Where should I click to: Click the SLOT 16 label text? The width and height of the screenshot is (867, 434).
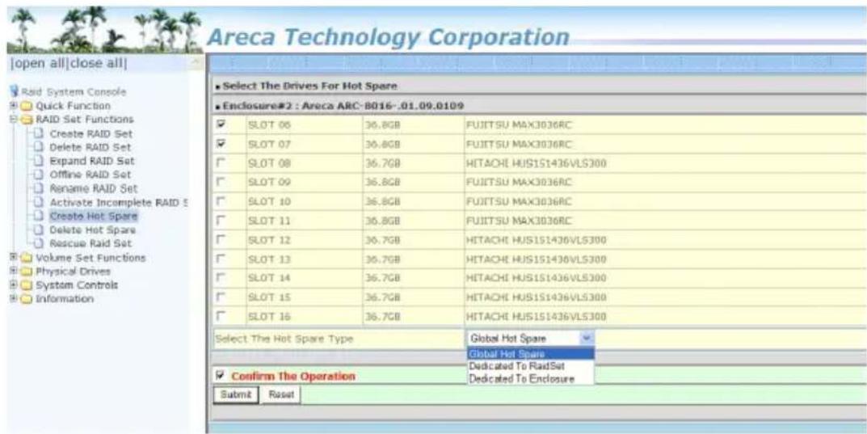tap(270, 316)
